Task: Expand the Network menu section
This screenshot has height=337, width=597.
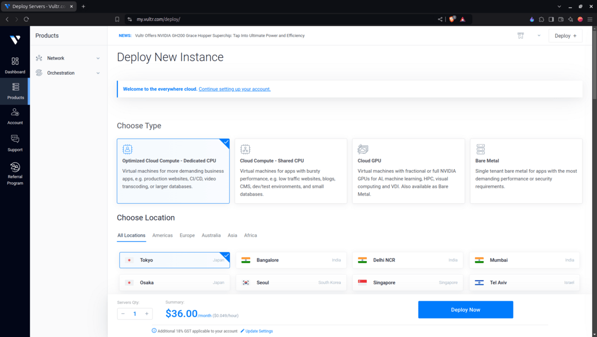Action: [68, 58]
